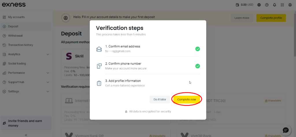Screen dimensions: 296x137
Task: Open the apps grid menu
Action: (282, 5)
